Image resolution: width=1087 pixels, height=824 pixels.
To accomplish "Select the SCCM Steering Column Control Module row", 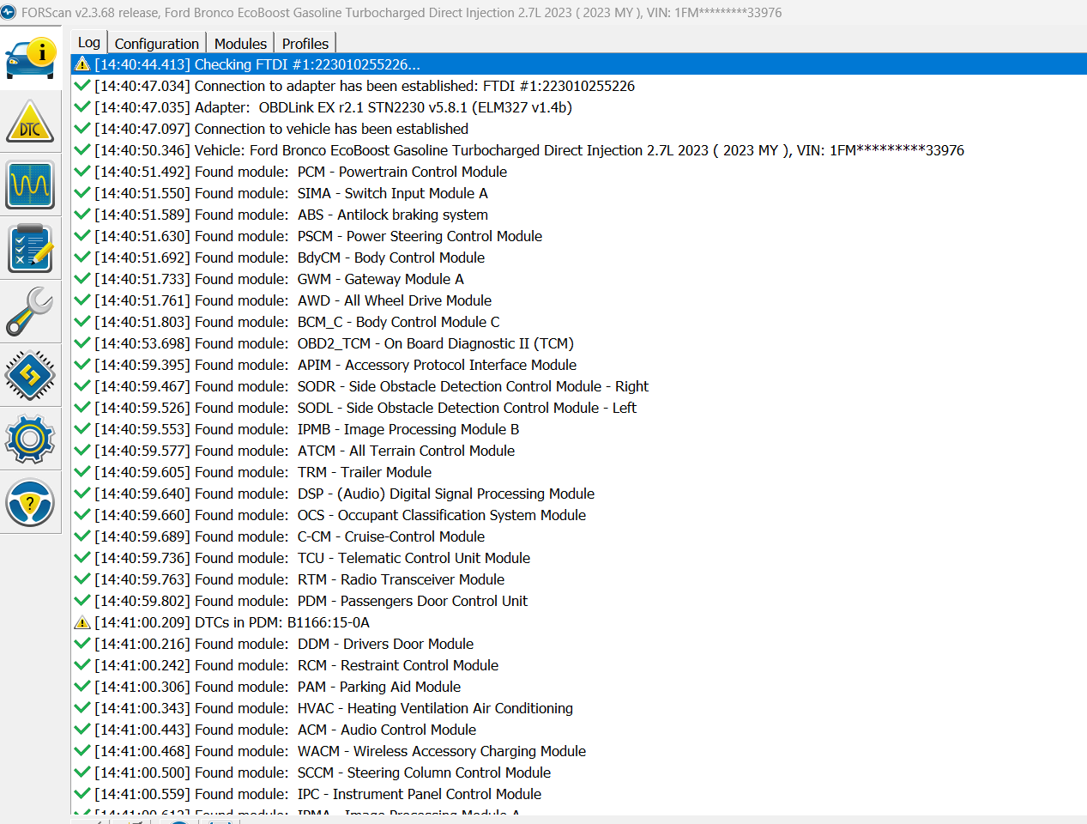I will [578, 772].
